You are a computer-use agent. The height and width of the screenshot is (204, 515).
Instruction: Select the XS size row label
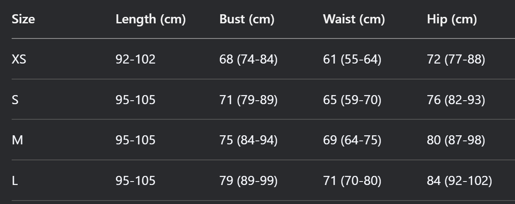coord(19,60)
